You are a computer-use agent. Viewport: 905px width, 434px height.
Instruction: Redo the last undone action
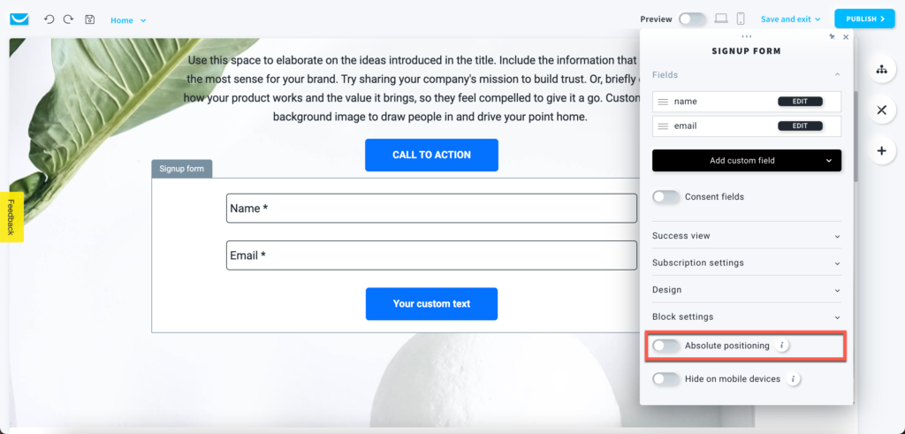coord(68,19)
